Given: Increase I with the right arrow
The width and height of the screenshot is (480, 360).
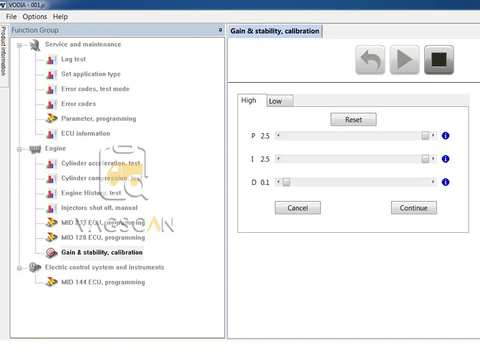Looking at the screenshot, I should (x=433, y=159).
